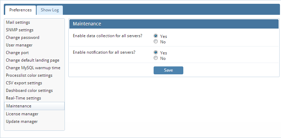
Task: Open the Preferences tab
Action: pyautogui.click(x=20, y=10)
